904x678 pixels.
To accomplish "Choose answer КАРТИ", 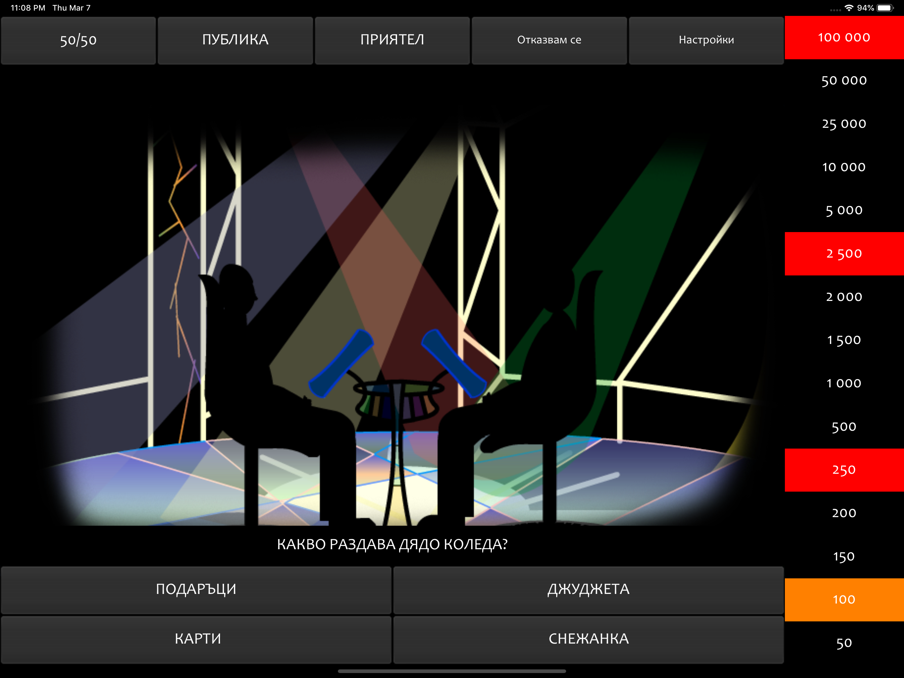I will tap(196, 640).
